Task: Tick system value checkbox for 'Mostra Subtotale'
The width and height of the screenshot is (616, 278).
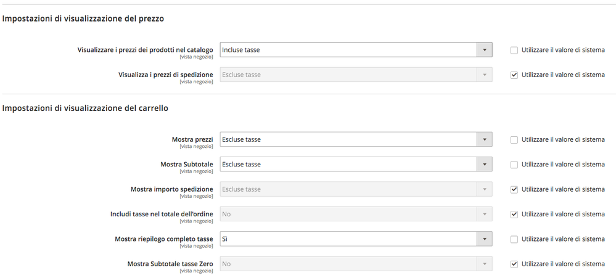Action: coord(514,165)
